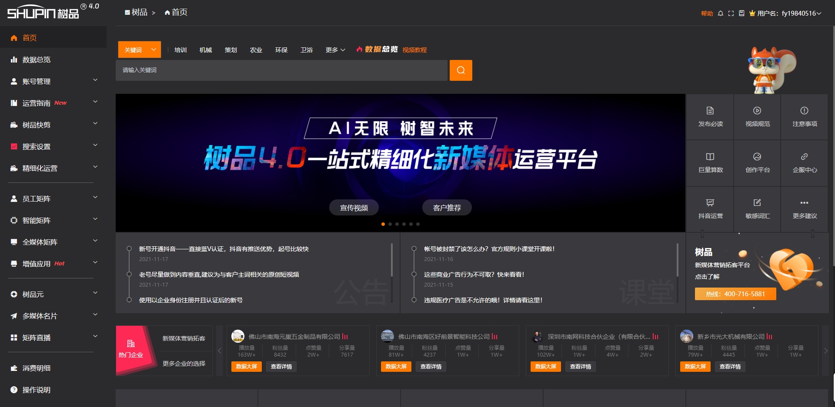This screenshot has height=407, width=835.
Task: Open the notification bell icon
Action: 721,13
